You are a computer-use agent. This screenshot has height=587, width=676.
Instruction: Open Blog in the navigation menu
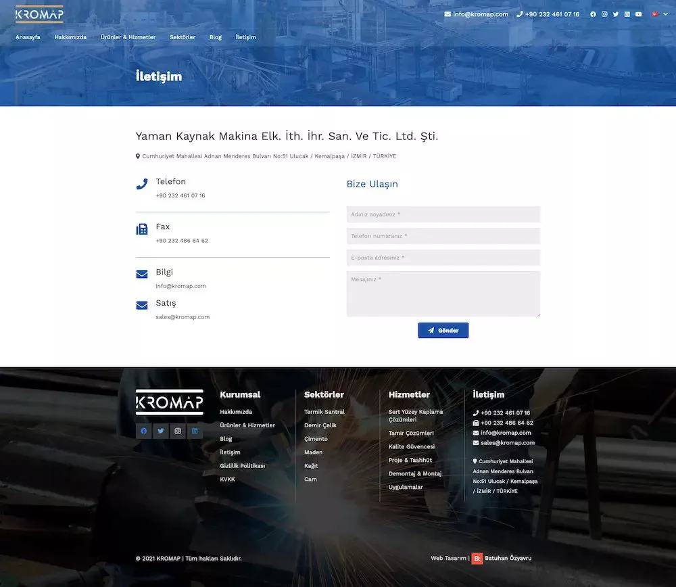[x=216, y=37]
